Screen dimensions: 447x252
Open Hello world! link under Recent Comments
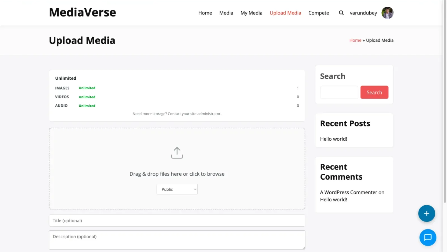[x=334, y=200]
